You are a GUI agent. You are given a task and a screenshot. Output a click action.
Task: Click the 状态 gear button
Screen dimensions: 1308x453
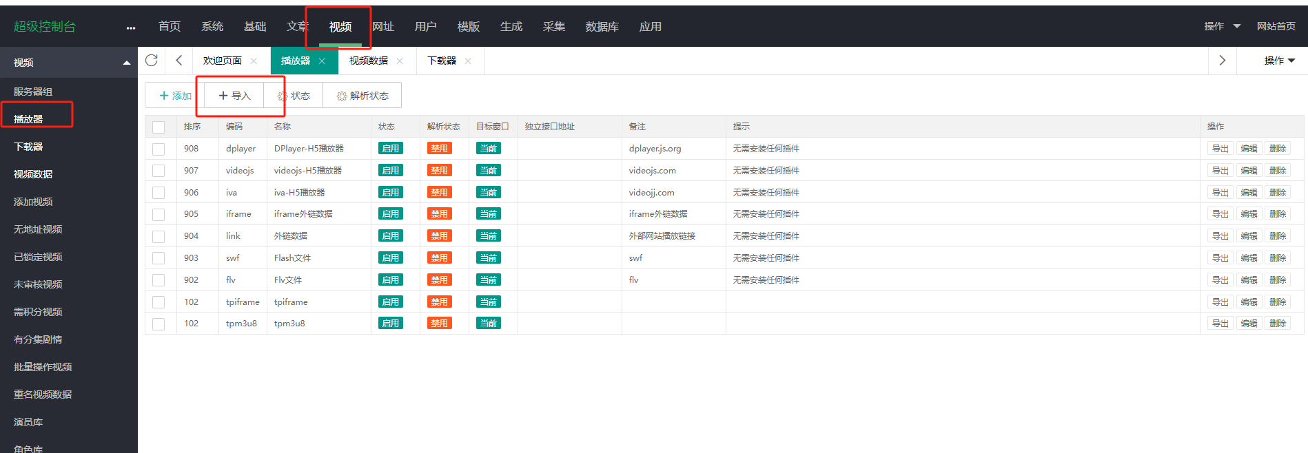pyautogui.click(x=294, y=96)
